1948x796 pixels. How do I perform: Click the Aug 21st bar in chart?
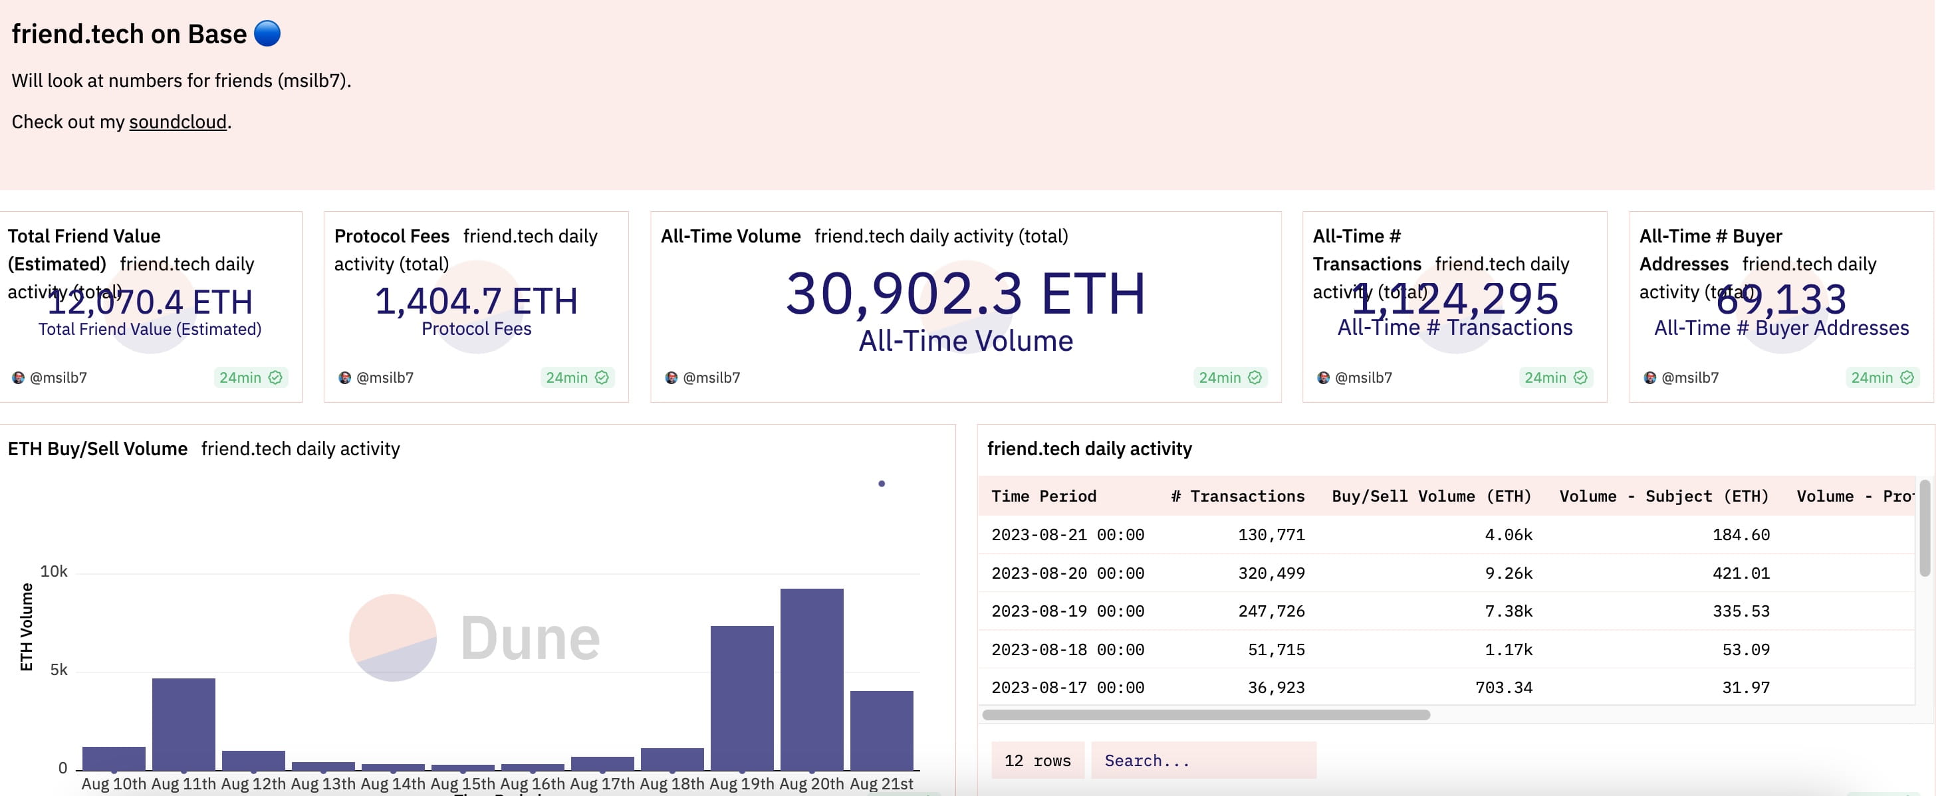[882, 730]
